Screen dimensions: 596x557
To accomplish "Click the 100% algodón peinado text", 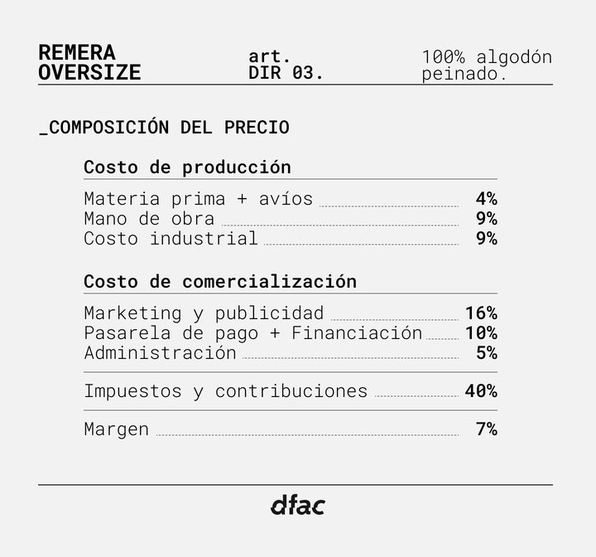I will pos(486,65).
